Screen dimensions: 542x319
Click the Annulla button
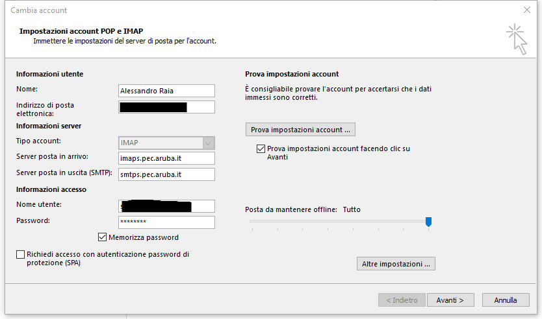click(x=506, y=300)
